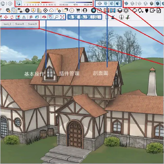Activate the Zoom magnifier tool
Viewport: 164px width, 164px height.
[x=56, y=17]
